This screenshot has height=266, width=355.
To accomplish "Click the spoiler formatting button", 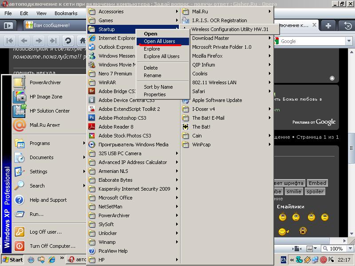I will click(x=315, y=192).
